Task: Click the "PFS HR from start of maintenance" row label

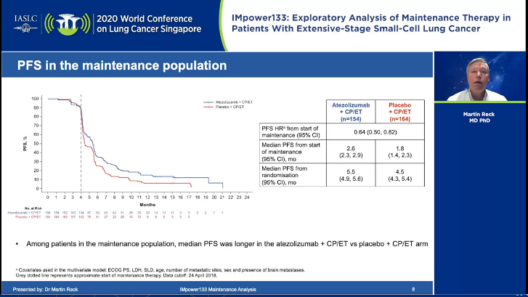Action: click(x=292, y=131)
